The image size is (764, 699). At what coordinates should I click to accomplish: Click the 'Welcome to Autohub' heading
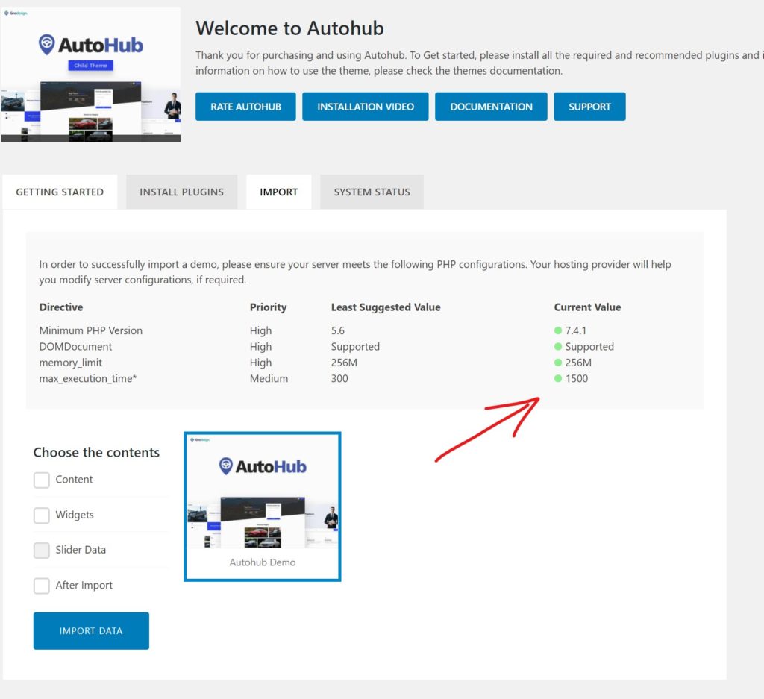pos(290,28)
